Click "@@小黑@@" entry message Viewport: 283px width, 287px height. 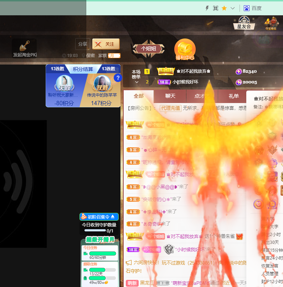[165, 187]
